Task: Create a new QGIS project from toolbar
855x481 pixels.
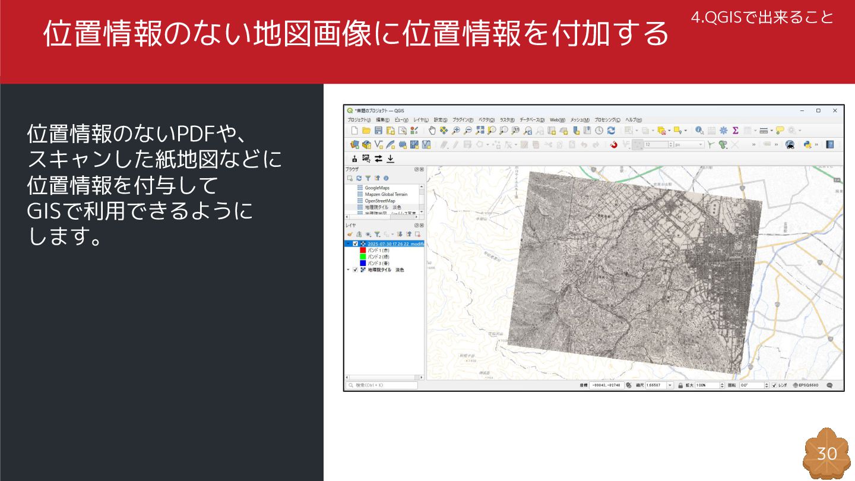Action: 354,130
